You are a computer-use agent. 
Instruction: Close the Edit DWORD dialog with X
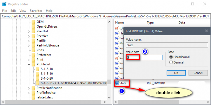(206, 31)
